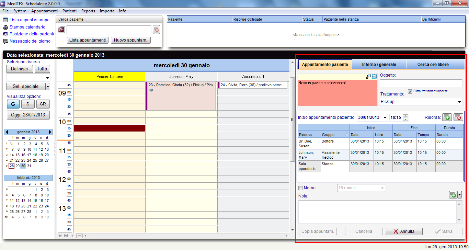Click the Nota text area
Screen dimensions: 469x250
(378, 212)
